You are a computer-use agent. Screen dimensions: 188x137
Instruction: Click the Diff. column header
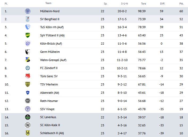pyautogui.click(x=162, y=4)
